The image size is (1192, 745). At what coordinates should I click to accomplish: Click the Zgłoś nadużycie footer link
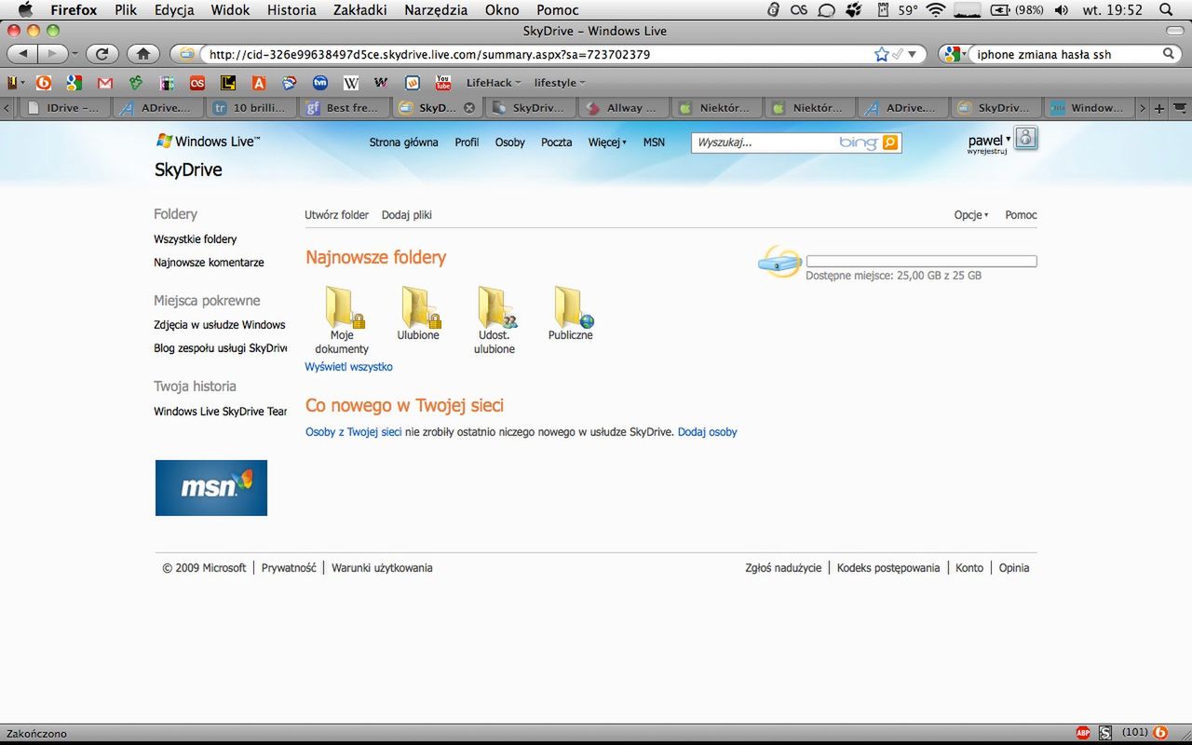click(783, 568)
